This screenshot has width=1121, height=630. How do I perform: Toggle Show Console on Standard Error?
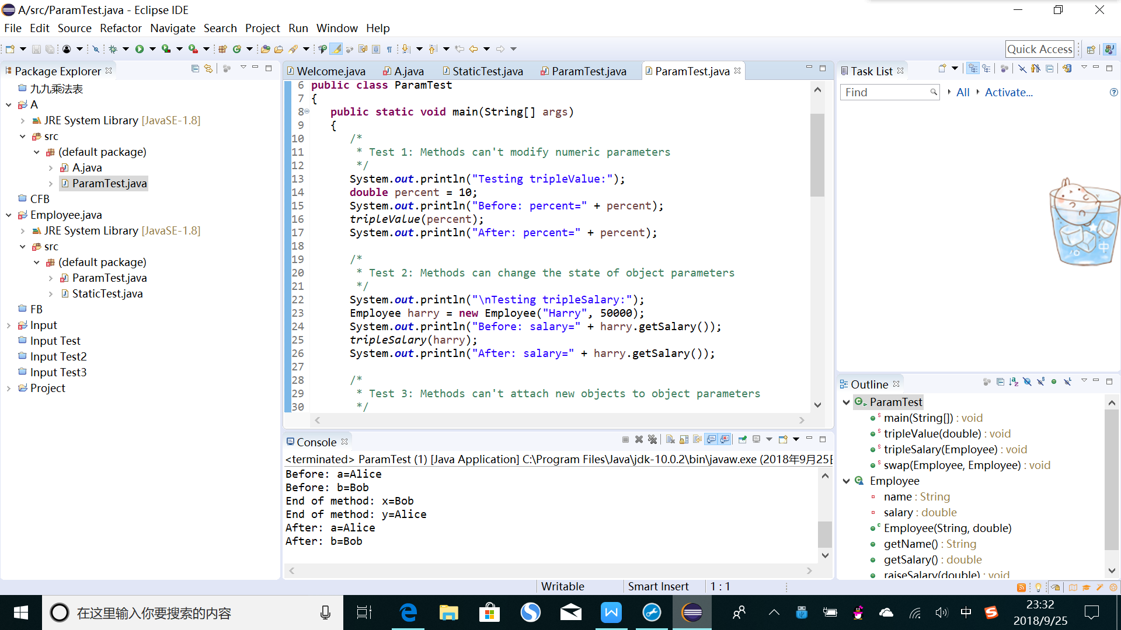click(x=725, y=439)
